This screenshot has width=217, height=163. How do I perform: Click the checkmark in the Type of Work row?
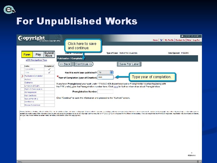click(x=49, y=69)
